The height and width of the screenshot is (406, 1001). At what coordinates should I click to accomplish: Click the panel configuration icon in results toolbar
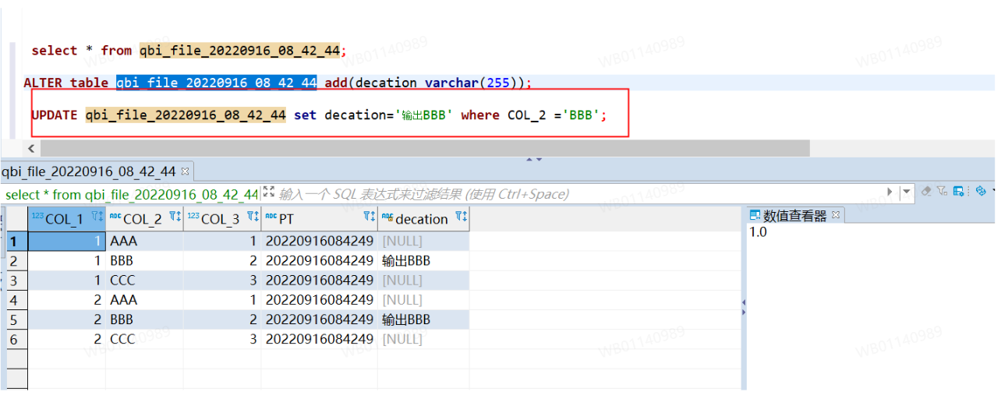click(x=958, y=192)
